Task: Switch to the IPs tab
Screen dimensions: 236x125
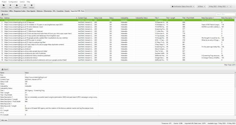Action: (x=54, y=11)
